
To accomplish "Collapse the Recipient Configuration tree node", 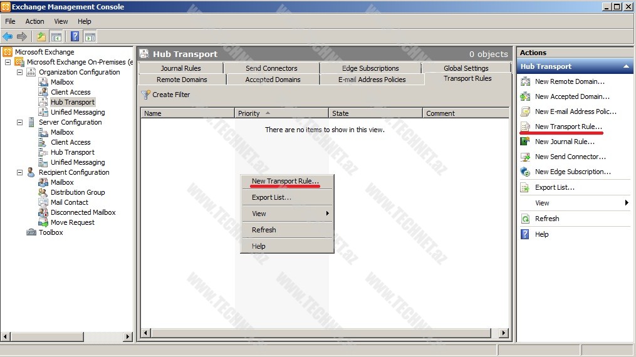I will [19, 172].
